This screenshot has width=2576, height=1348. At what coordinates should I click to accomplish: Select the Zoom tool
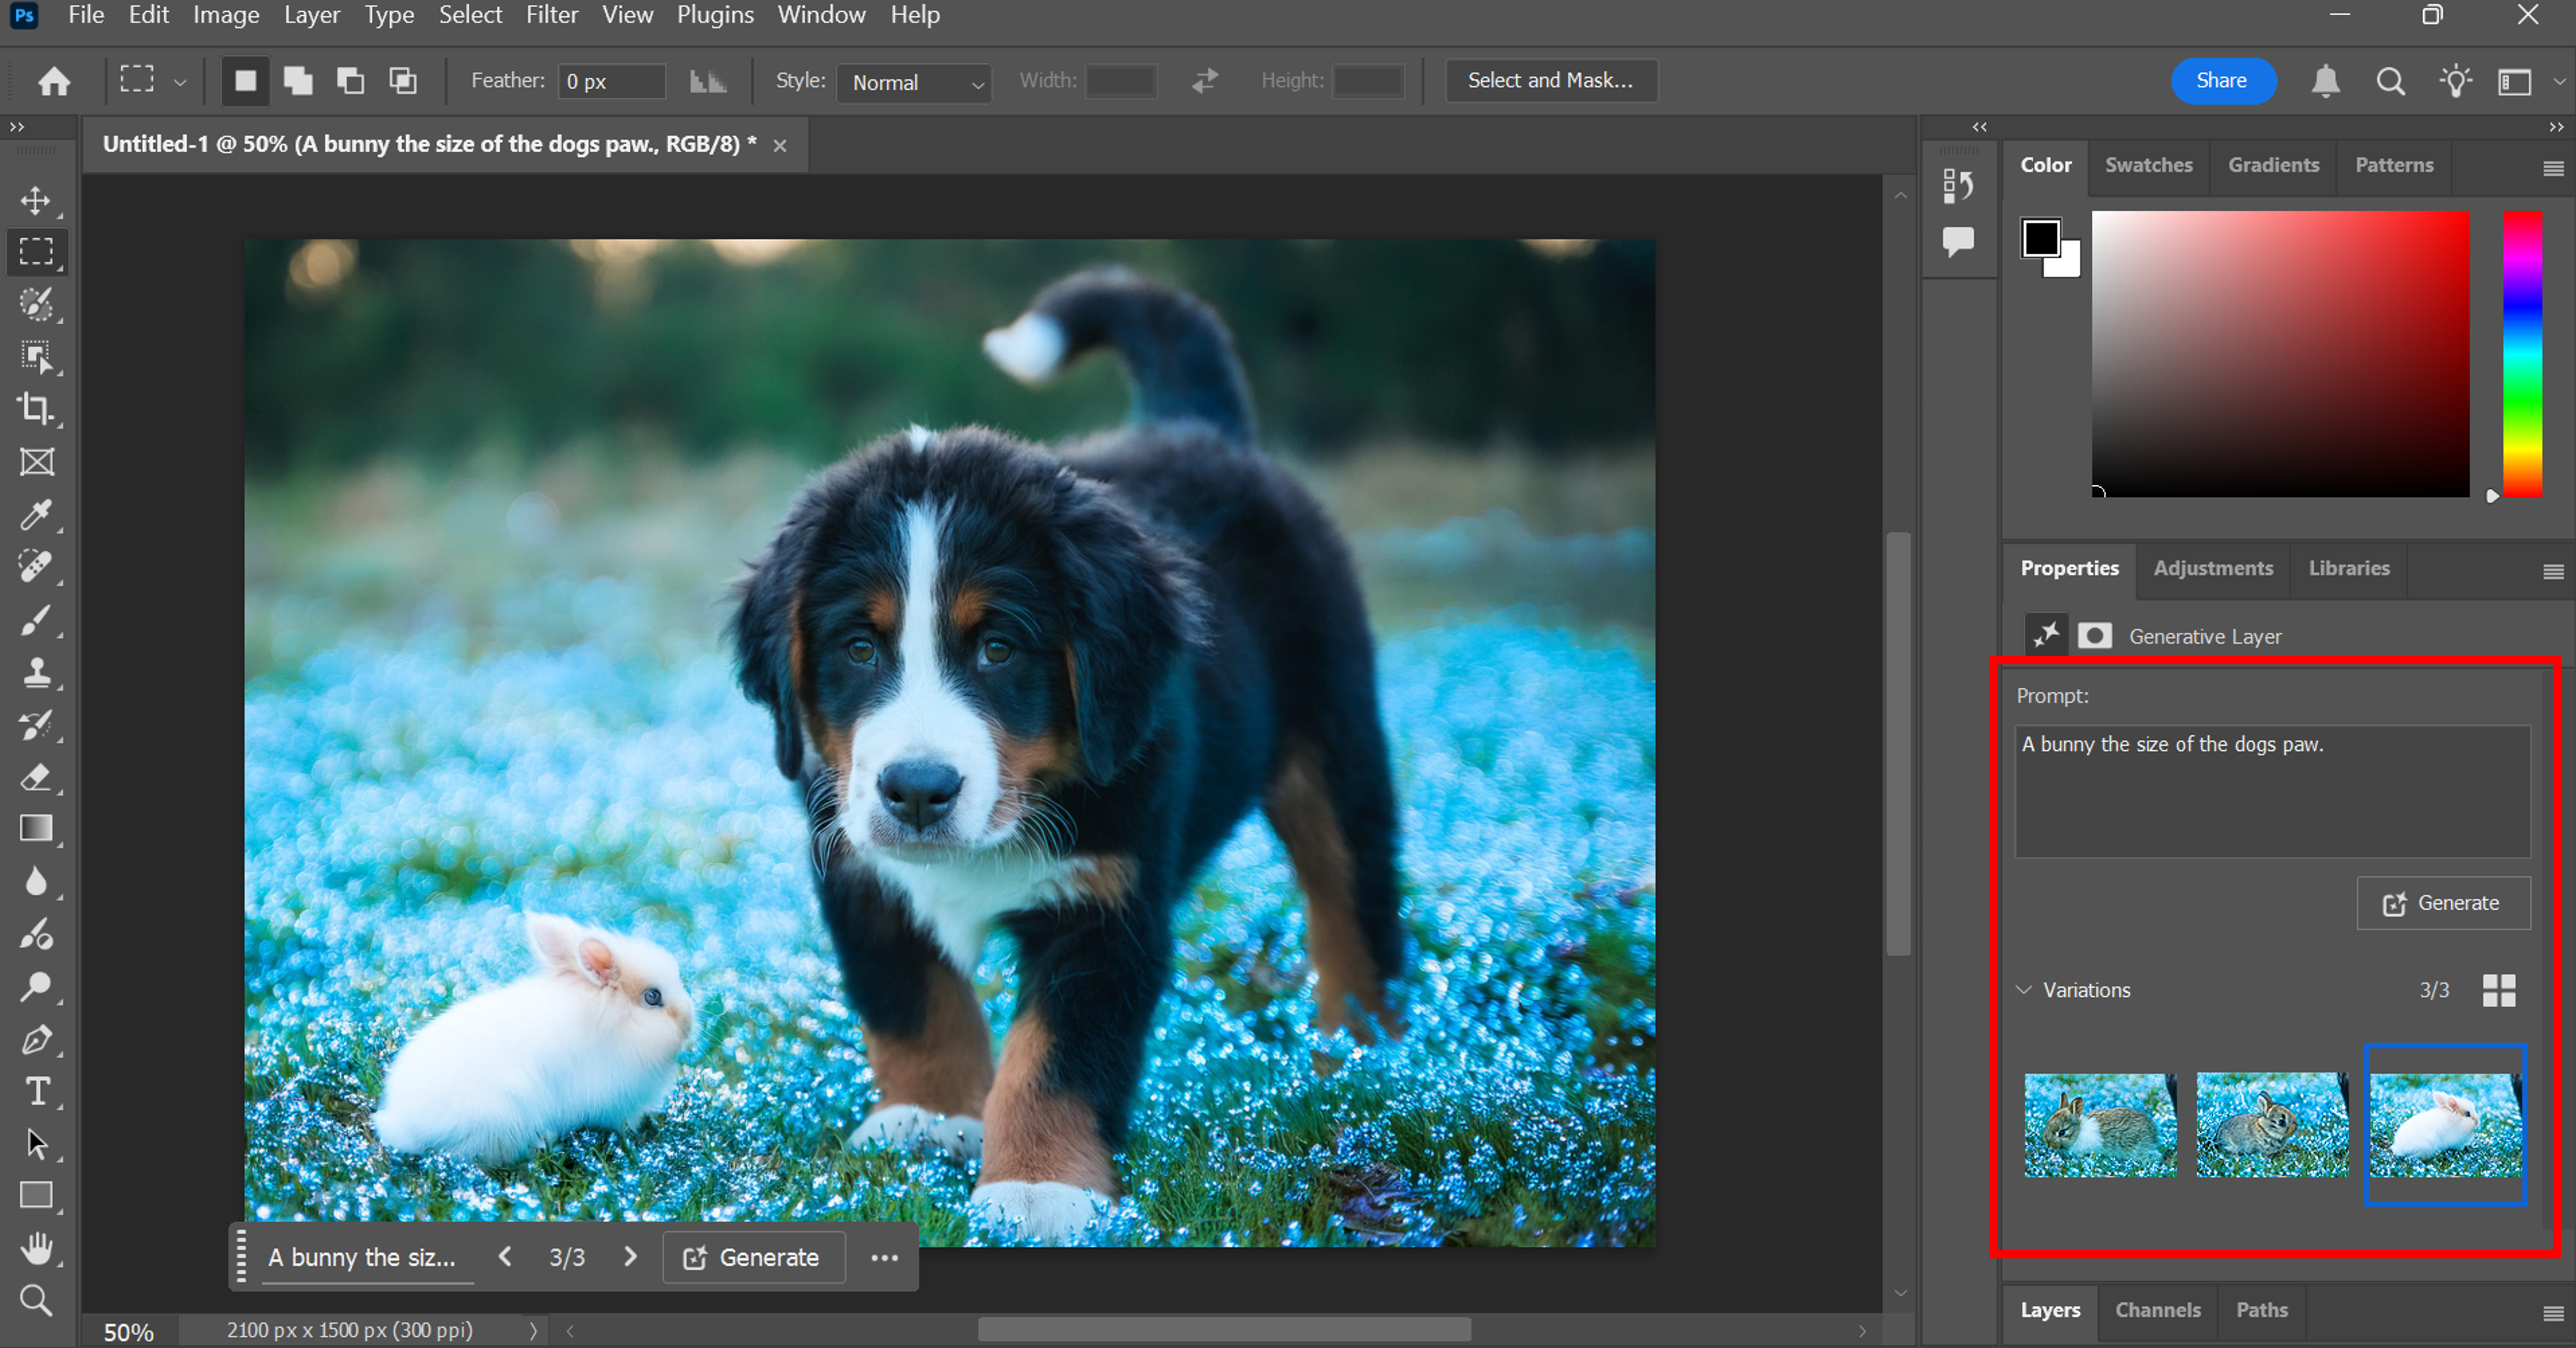click(x=36, y=1300)
